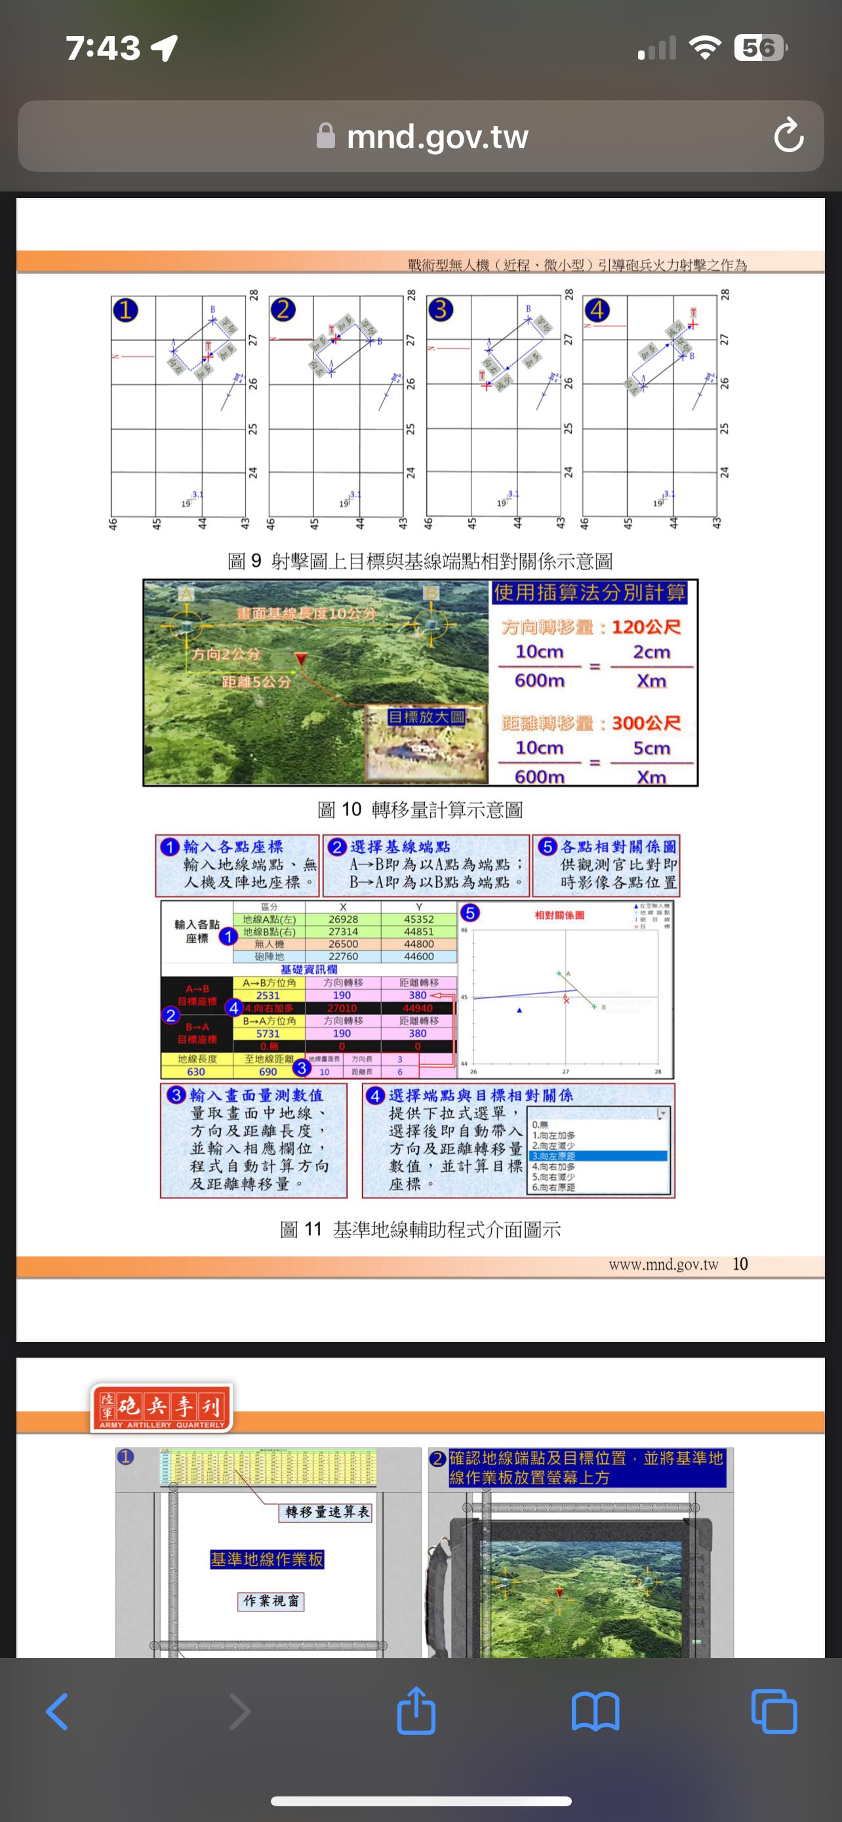Tap the 基準地線作業板 label
Image resolution: width=842 pixels, height=1822 pixels.
pyautogui.click(x=268, y=1559)
